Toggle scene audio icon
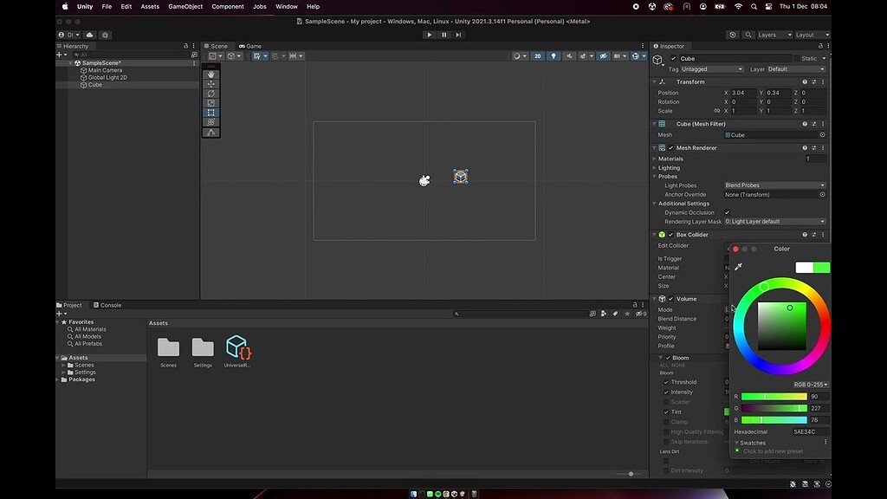 click(569, 56)
